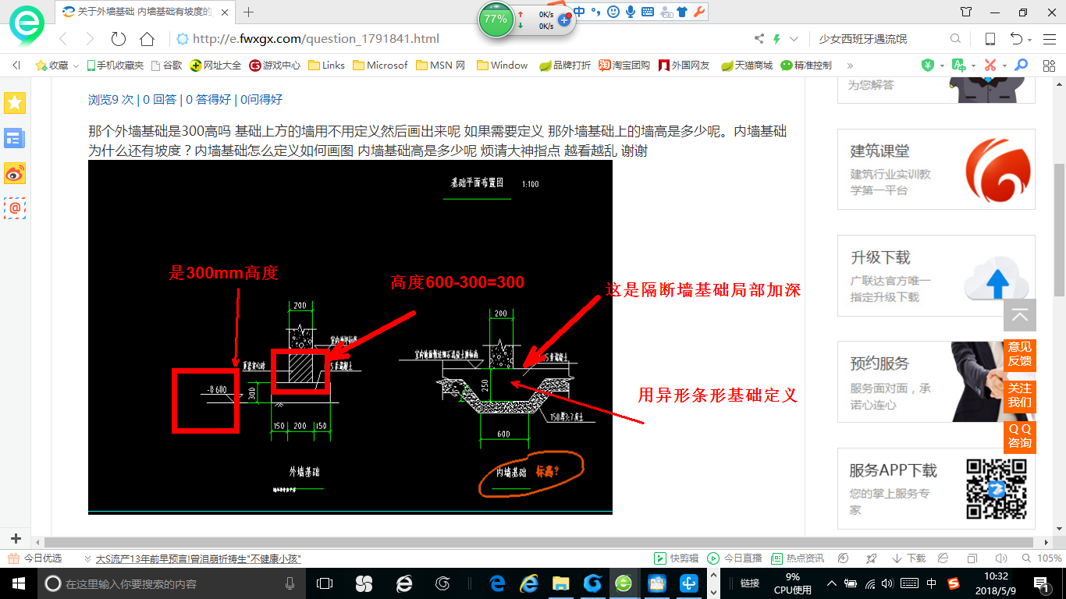Open the mail @ sidebar icon
This screenshot has height=599, width=1066.
(15, 207)
